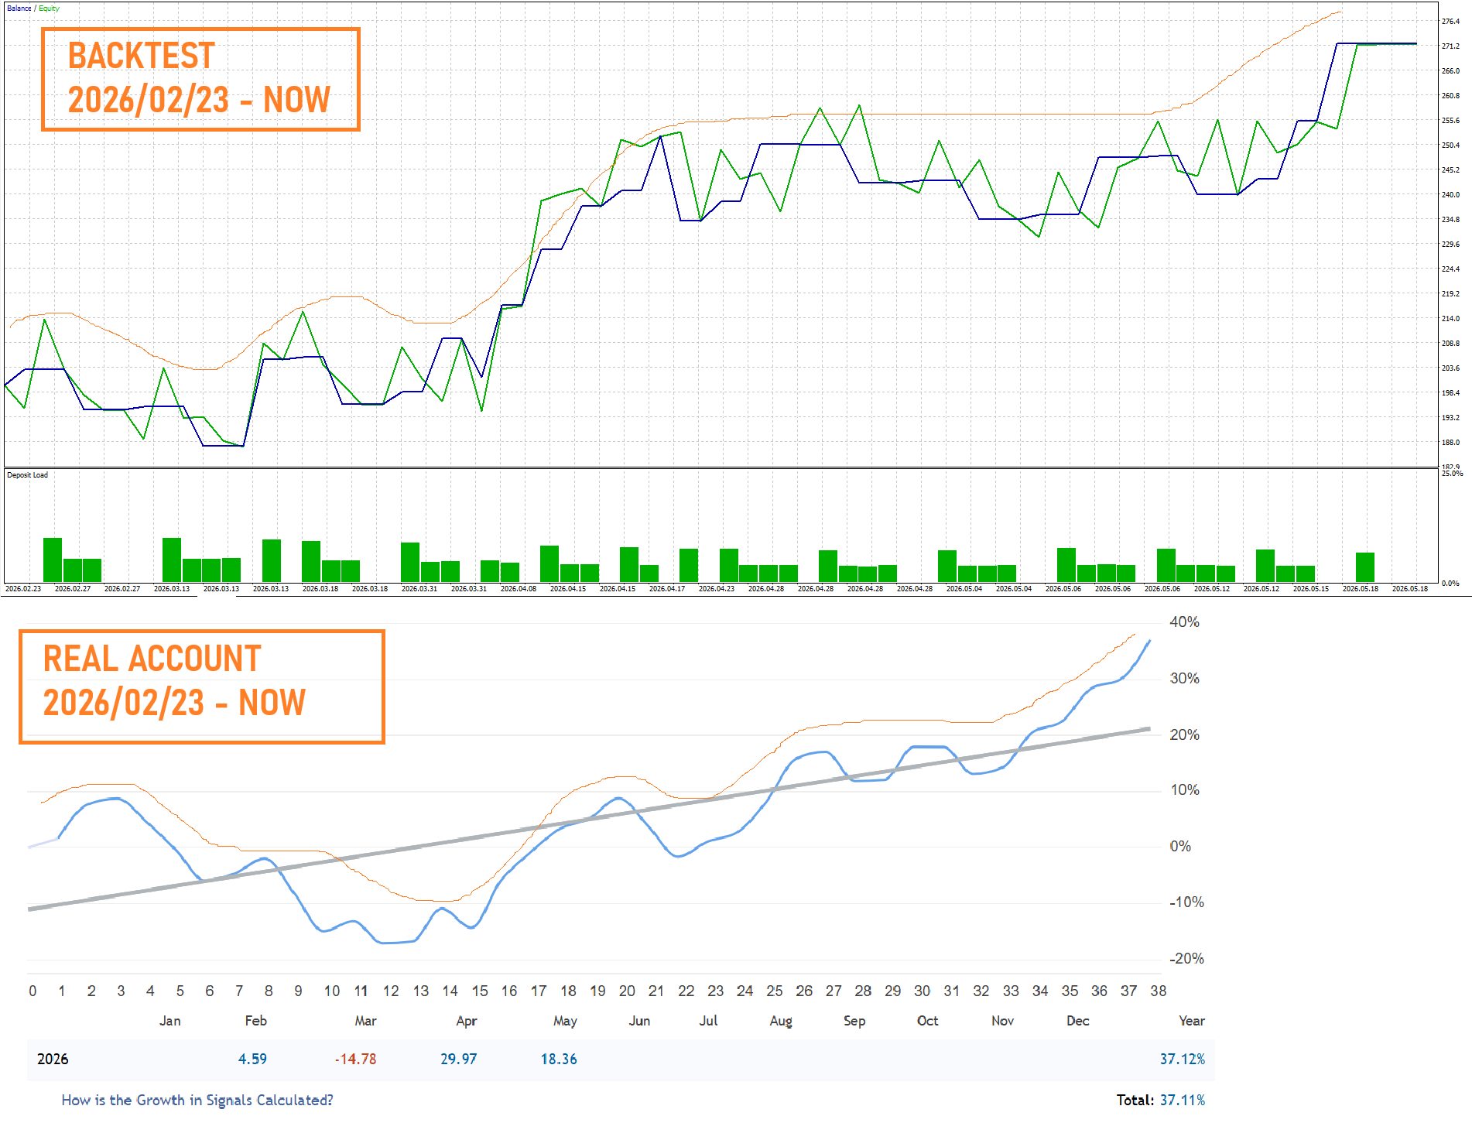Select the May growth value 18.36
The height and width of the screenshot is (1123, 1472).
pyautogui.click(x=559, y=1059)
